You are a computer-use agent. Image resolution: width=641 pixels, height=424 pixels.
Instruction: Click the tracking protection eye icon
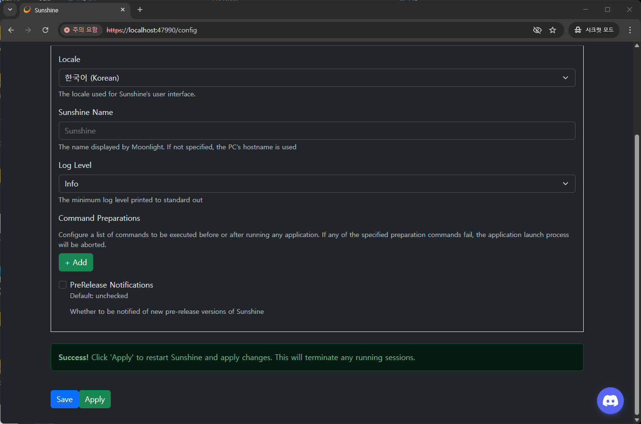click(537, 30)
